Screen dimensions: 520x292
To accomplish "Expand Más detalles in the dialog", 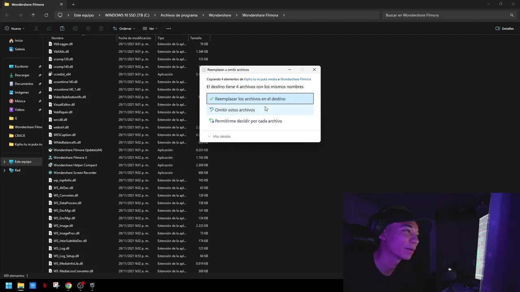I will click(219, 136).
